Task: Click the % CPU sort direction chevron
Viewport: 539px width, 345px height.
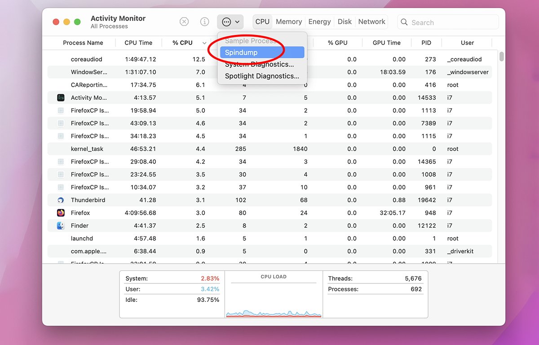Action: [204, 43]
